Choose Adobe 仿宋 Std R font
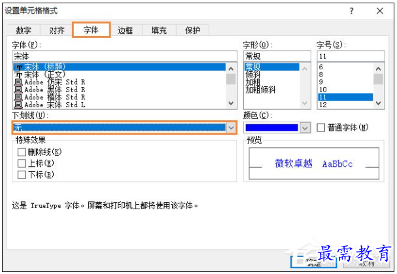Image resolution: width=397 pixels, height=274 pixels. point(119,82)
